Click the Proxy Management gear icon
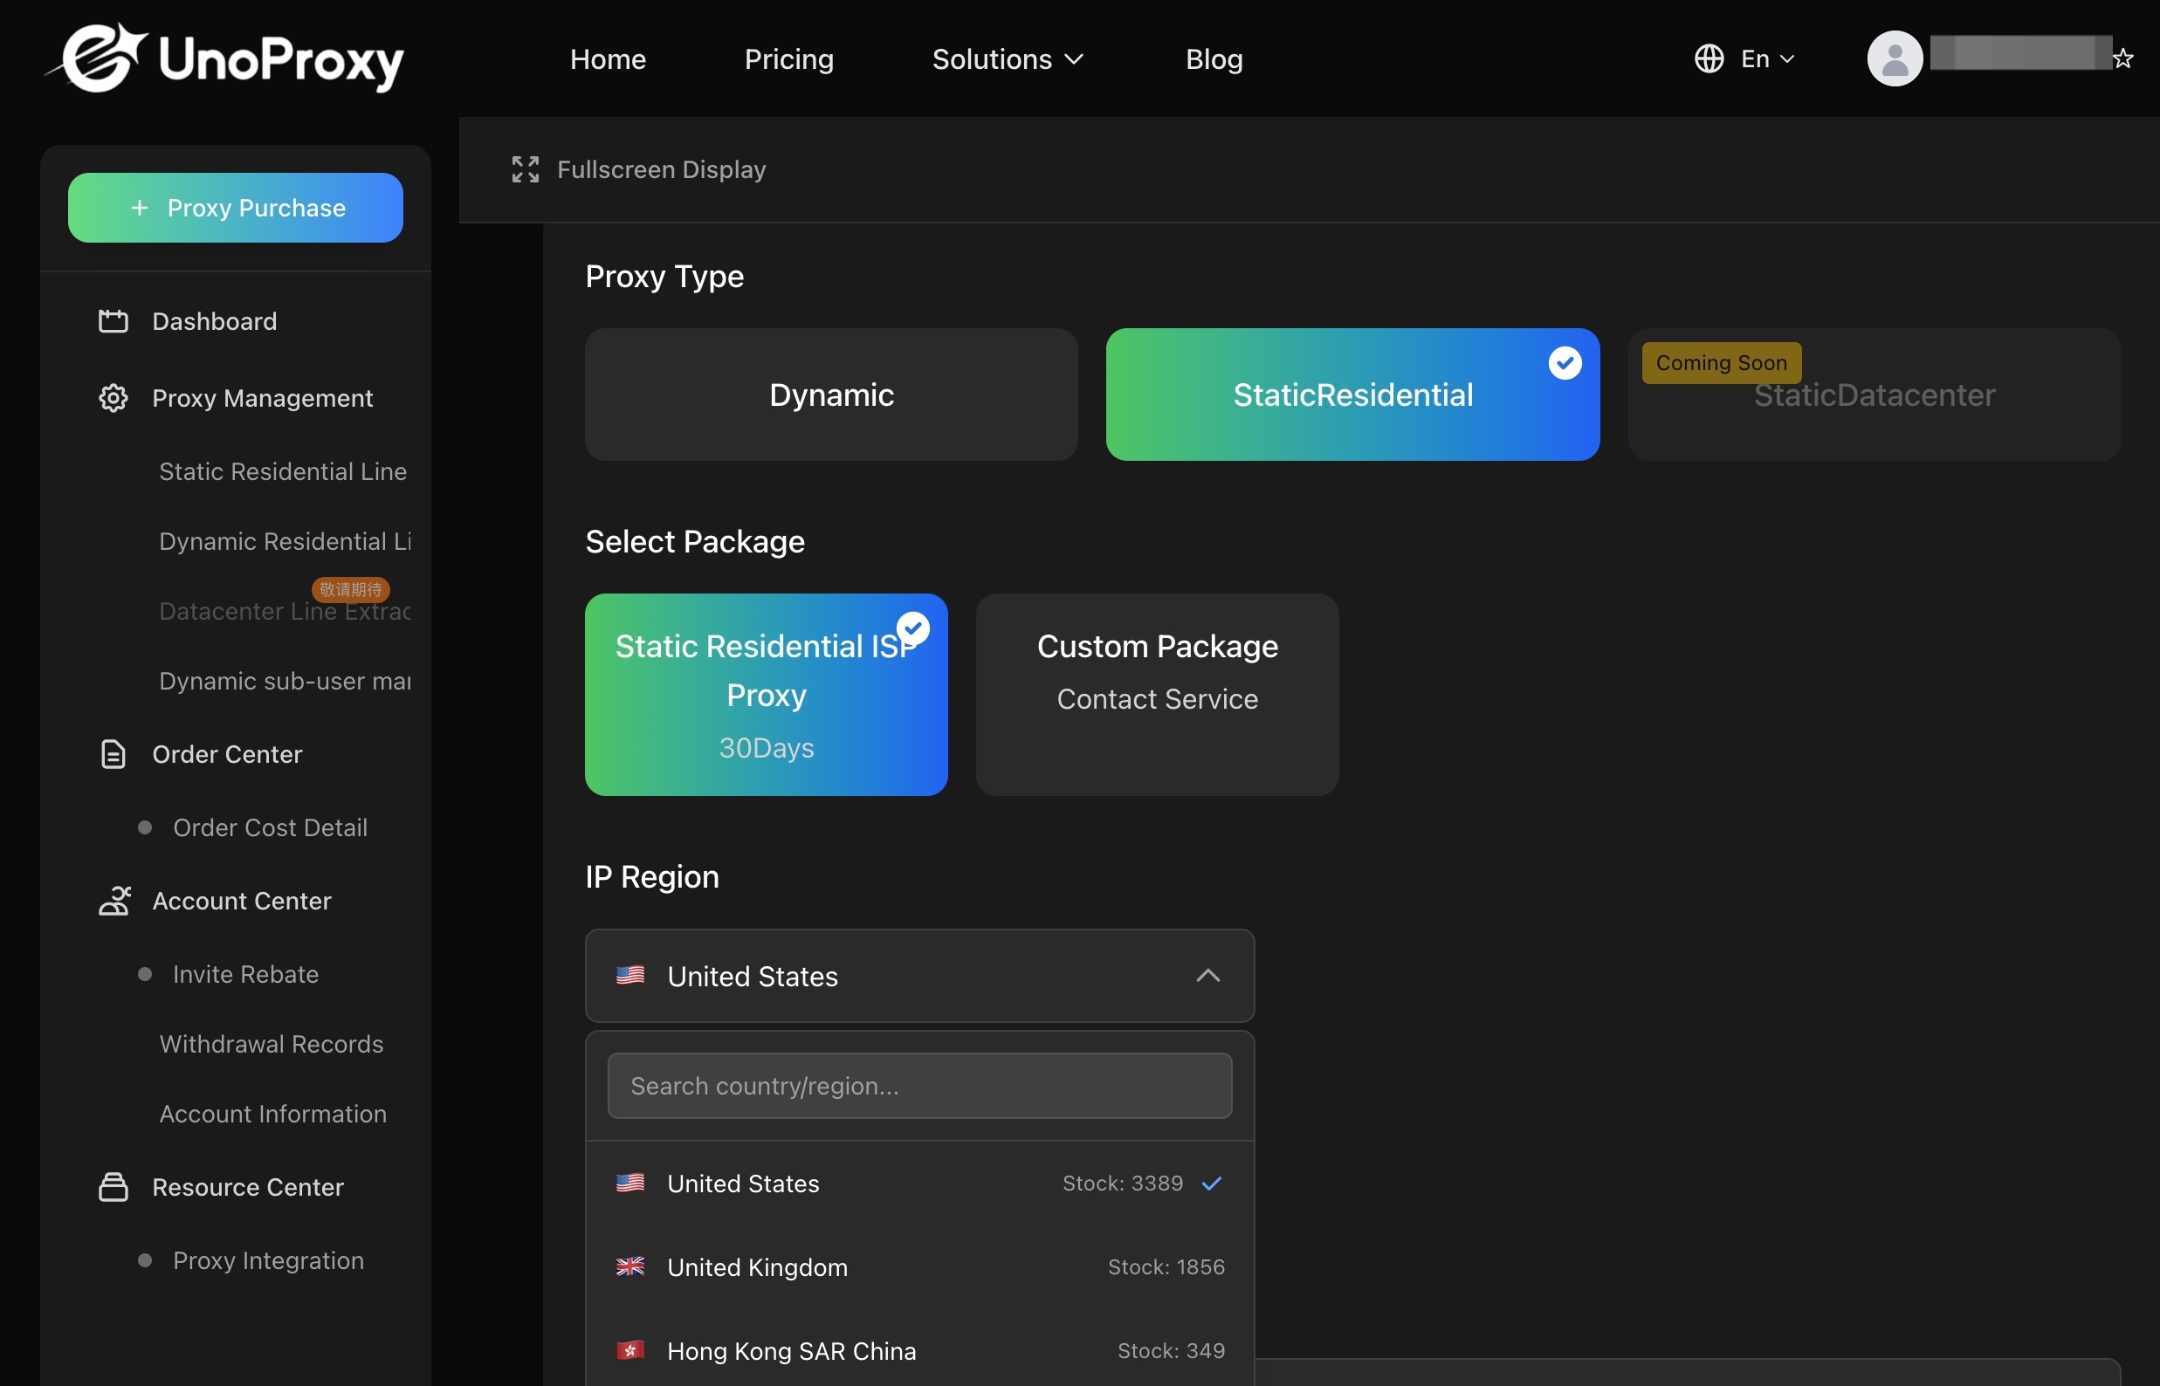The height and width of the screenshot is (1386, 2160). tap(113, 398)
